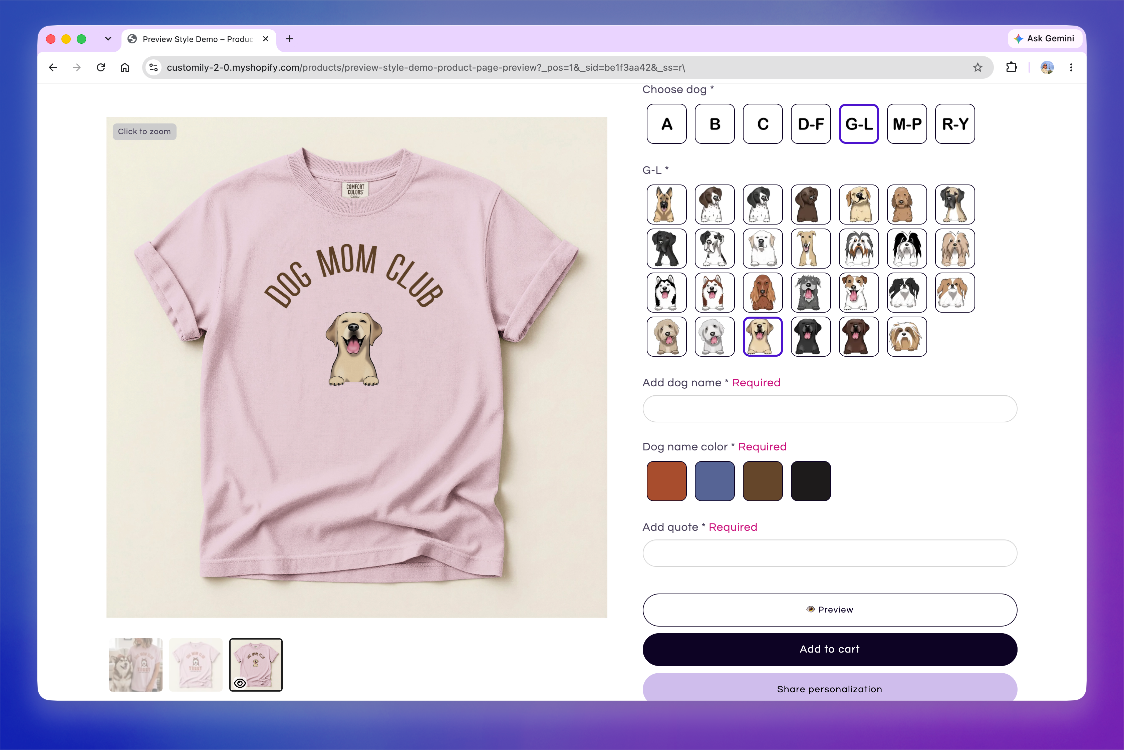Pick the black Labrador dog
Image resolution: width=1124 pixels, height=750 pixels.
tap(811, 337)
